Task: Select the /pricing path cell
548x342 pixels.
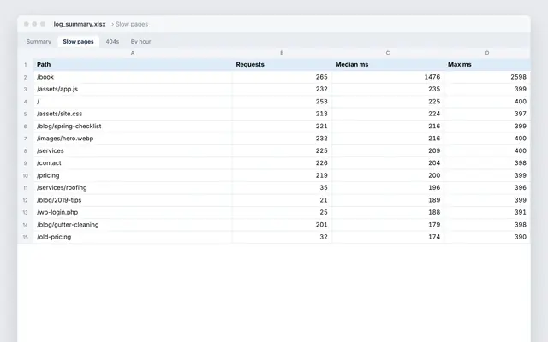Action: coord(133,175)
